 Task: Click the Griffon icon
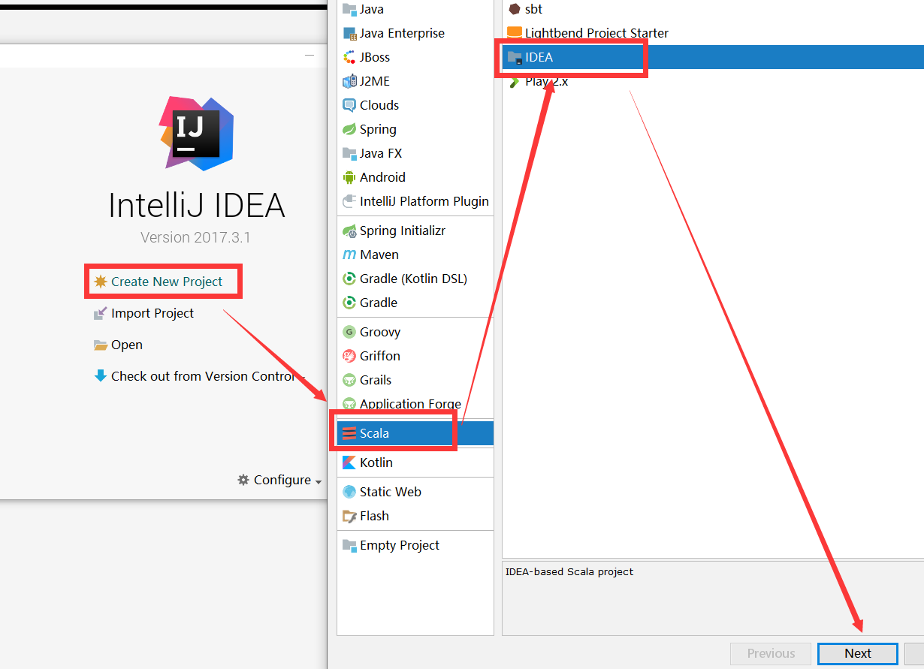point(349,356)
